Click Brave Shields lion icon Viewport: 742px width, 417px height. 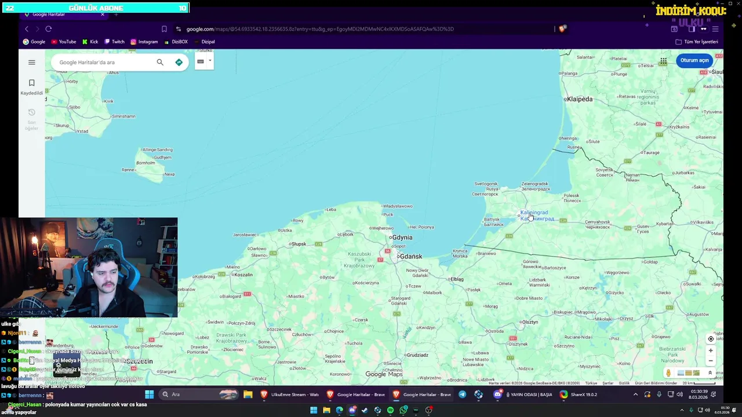click(562, 29)
